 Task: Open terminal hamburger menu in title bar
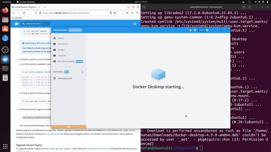[250, 7]
